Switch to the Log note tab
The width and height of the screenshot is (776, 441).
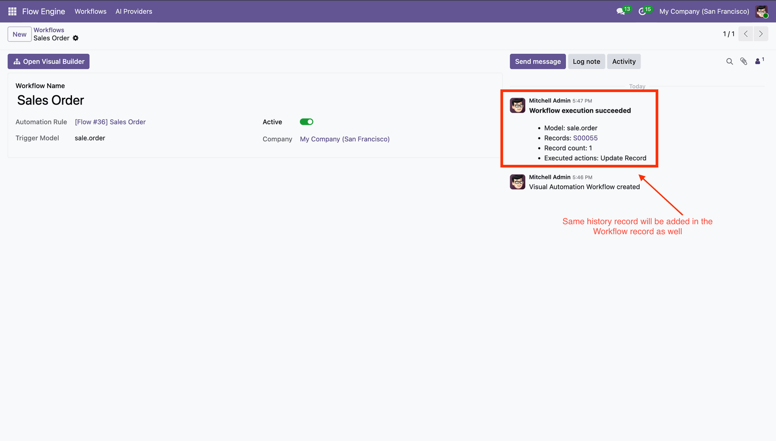[586, 61]
